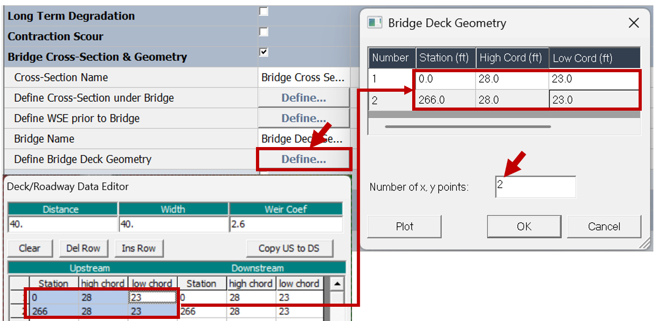
Task: Click the Number of x, y points field
Action: 535,187
